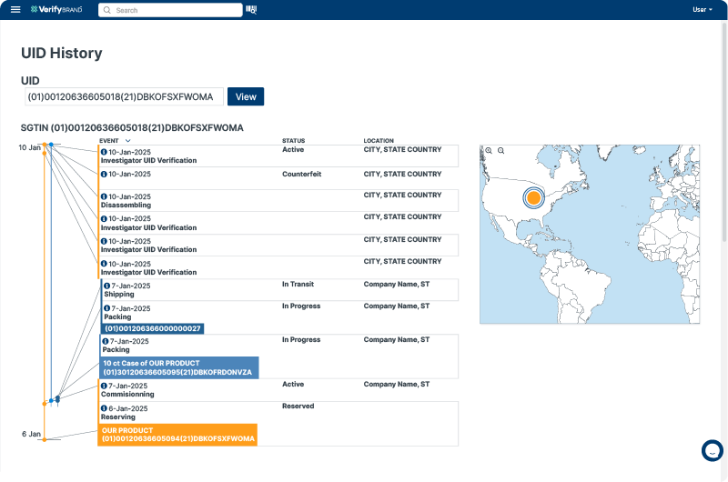Image resolution: width=728 pixels, height=482 pixels.
Task: Select the 10 ct Case of OUR PRODUCT tag
Action: [x=178, y=367]
